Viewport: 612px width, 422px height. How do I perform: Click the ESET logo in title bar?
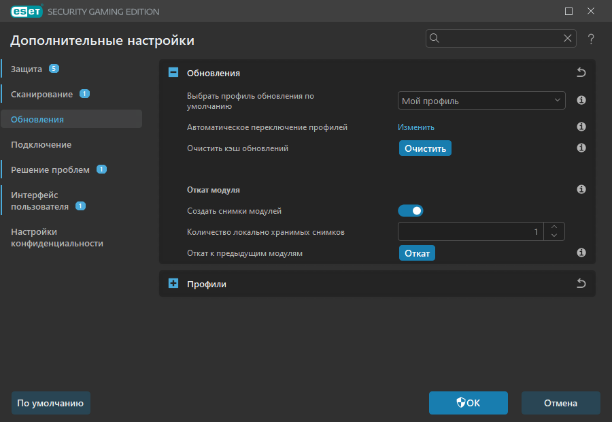27,12
